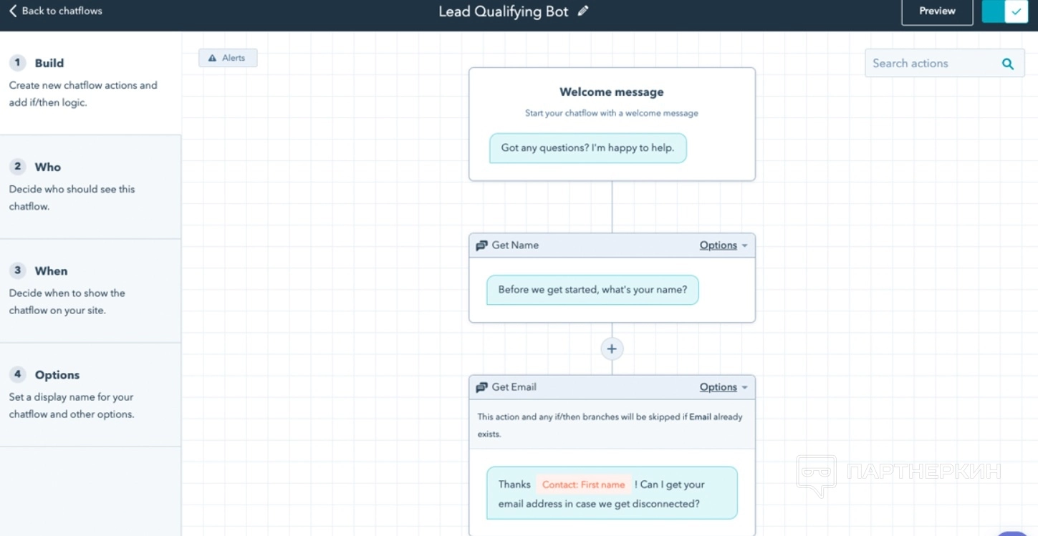Viewport: 1038px width, 536px height.
Task: Click the pencil icon to rename the bot
Action: tap(583, 11)
